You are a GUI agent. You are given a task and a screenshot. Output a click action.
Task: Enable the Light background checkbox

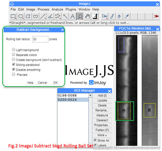(x=13, y=50)
